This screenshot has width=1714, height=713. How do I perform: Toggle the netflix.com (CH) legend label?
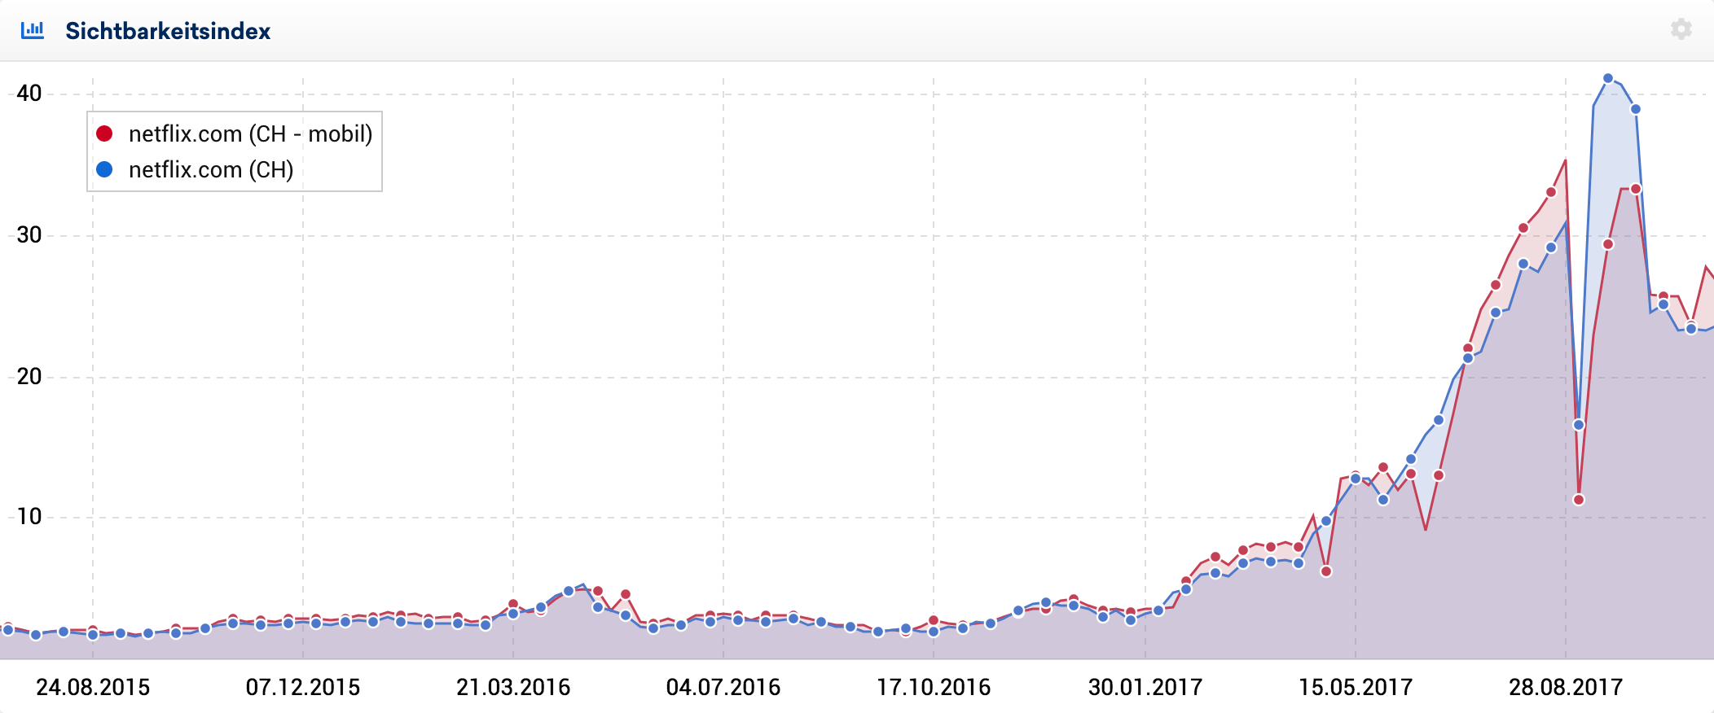point(211,169)
